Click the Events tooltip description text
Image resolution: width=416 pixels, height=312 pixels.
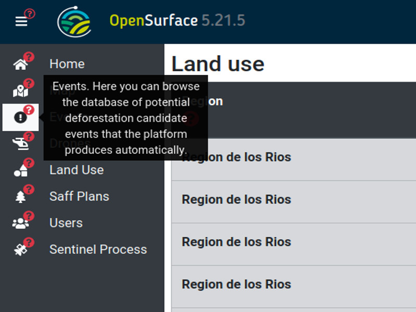pyautogui.click(x=126, y=118)
